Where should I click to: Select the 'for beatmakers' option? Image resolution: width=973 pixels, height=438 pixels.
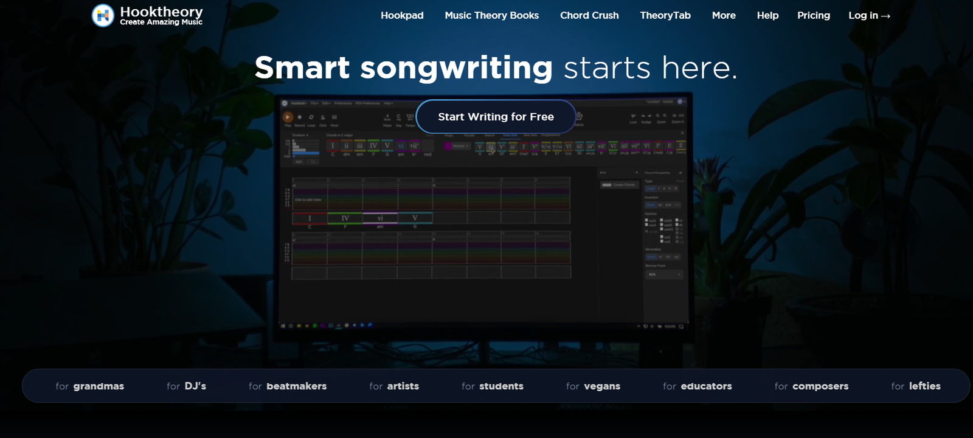pos(288,386)
